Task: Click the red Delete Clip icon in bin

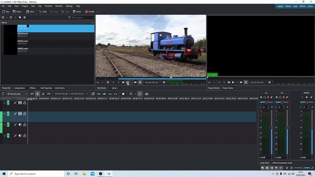Action: (15, 18)
